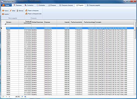Click Pasar a chequera todo icon
This screenshot has width=137, height=99.
click(26, 14)
